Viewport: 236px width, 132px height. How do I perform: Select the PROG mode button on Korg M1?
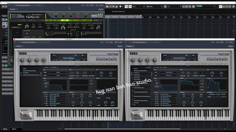[x=78, y=16]
